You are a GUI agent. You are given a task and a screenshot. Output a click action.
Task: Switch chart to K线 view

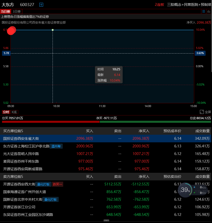point(14,112)
